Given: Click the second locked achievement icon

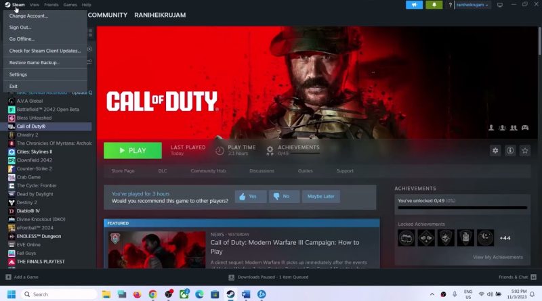Looking at the screenshot, I should tap(426, 238).
